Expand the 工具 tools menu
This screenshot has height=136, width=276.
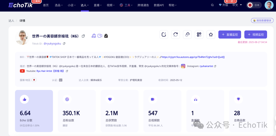pos(127,5)
